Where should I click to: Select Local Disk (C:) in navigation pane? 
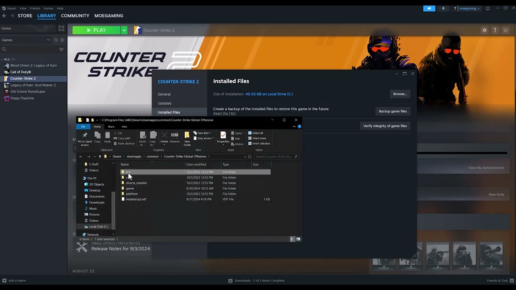pyautogui.click(x=98, y=227)
